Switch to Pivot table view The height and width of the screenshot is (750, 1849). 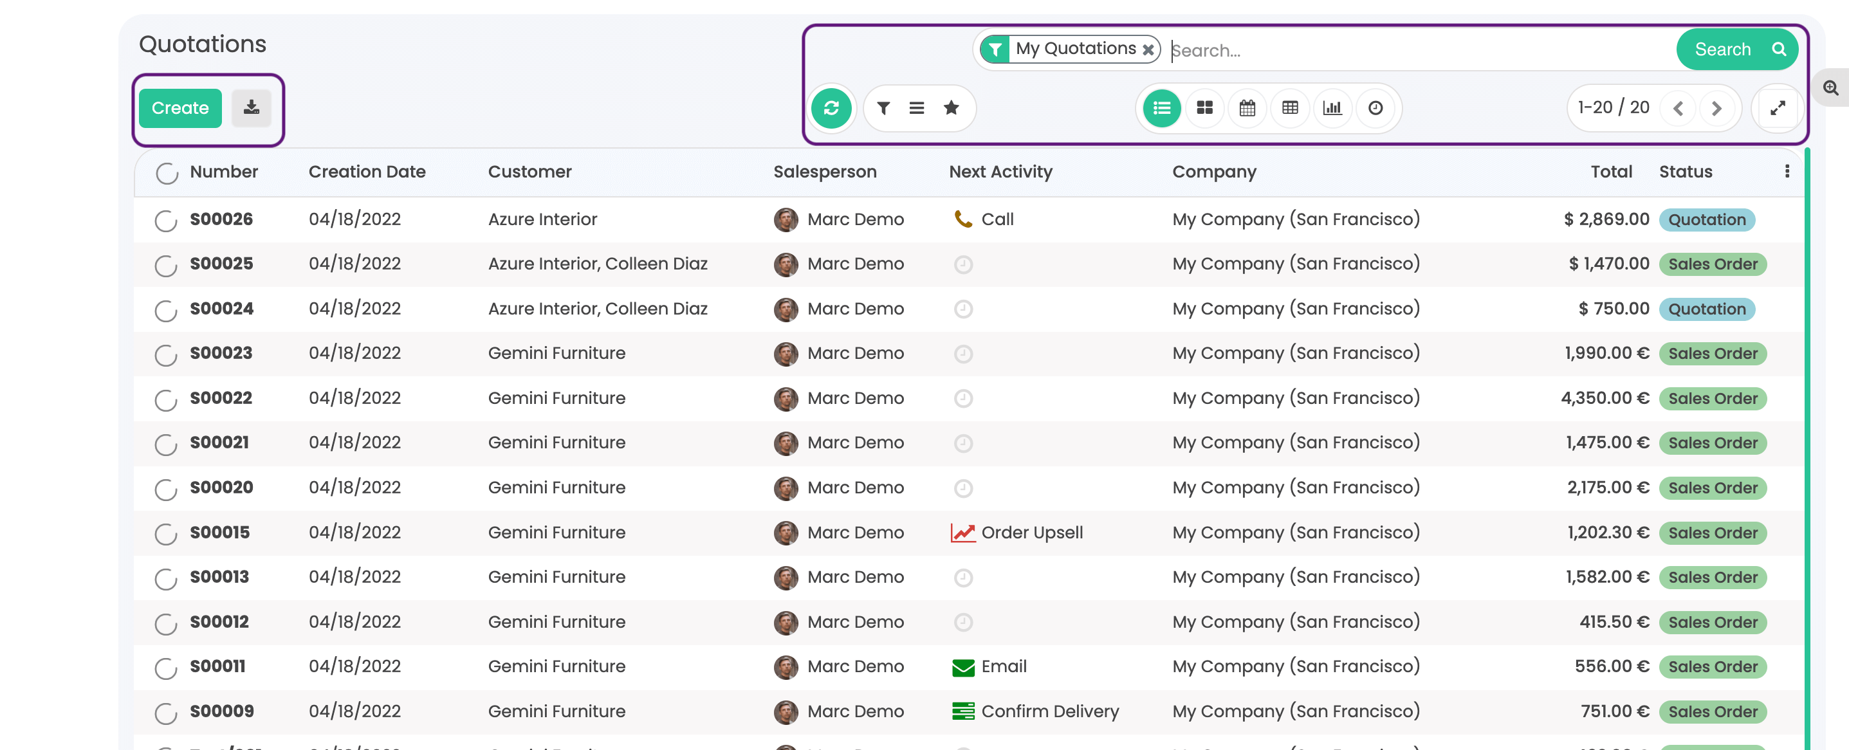click(1289, 108)
